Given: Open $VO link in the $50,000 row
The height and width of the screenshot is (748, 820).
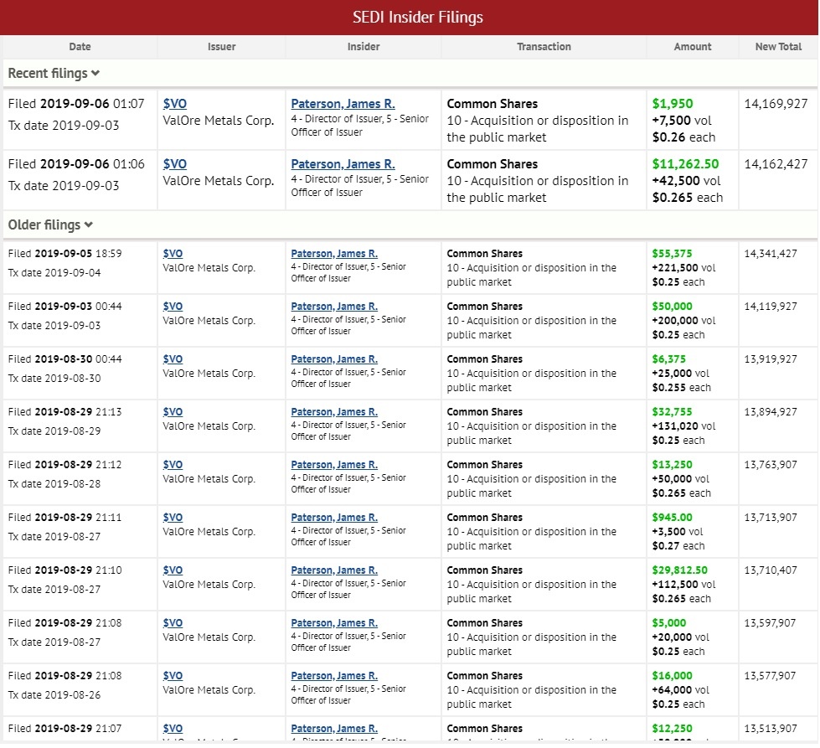Looking at the screenshot, I should click(173, 307).
